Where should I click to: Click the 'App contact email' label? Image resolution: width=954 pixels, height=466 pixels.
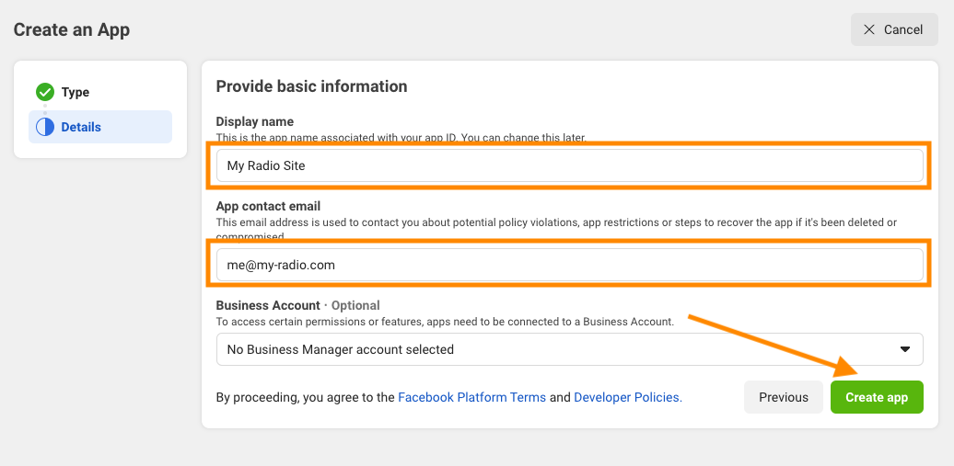tap(268, 206)
